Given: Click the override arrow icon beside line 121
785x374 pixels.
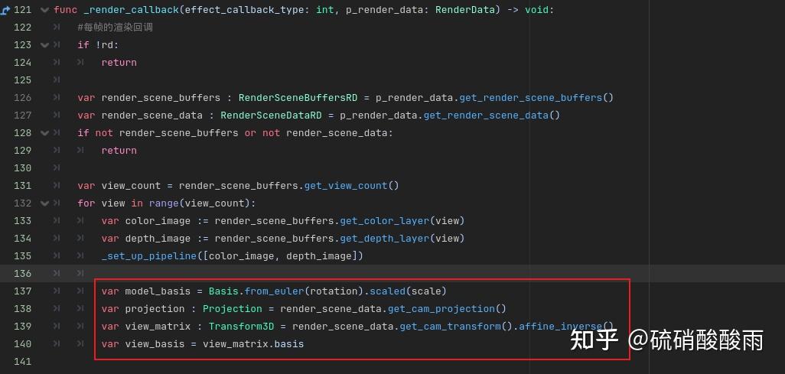Looking at the screenshot, I should pos(5,9).
